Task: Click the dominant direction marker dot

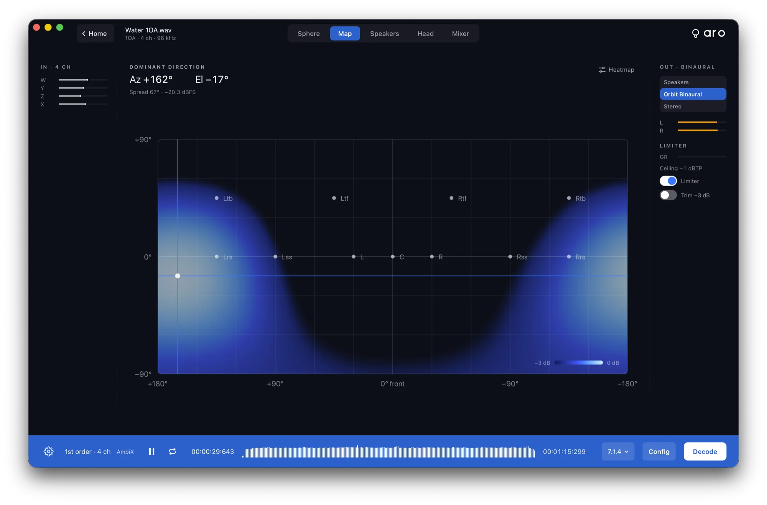Action: click(178, 276)
